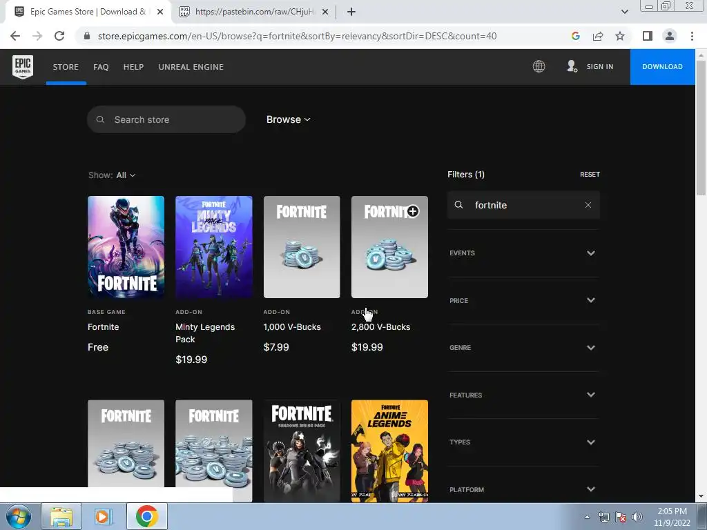Open Action Center flag tray icon
This screenshot has width=707, height=530.
pos(621,517)
